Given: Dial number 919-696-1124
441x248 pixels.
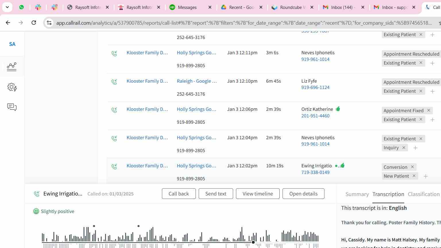Looking at the screenshot, I should point(315,87).
